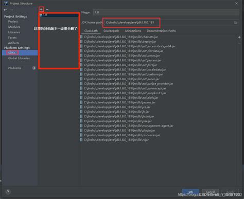244x199 pixels.
Task: Select the deploy.jar classpath entry
Action: pos(118,42)
